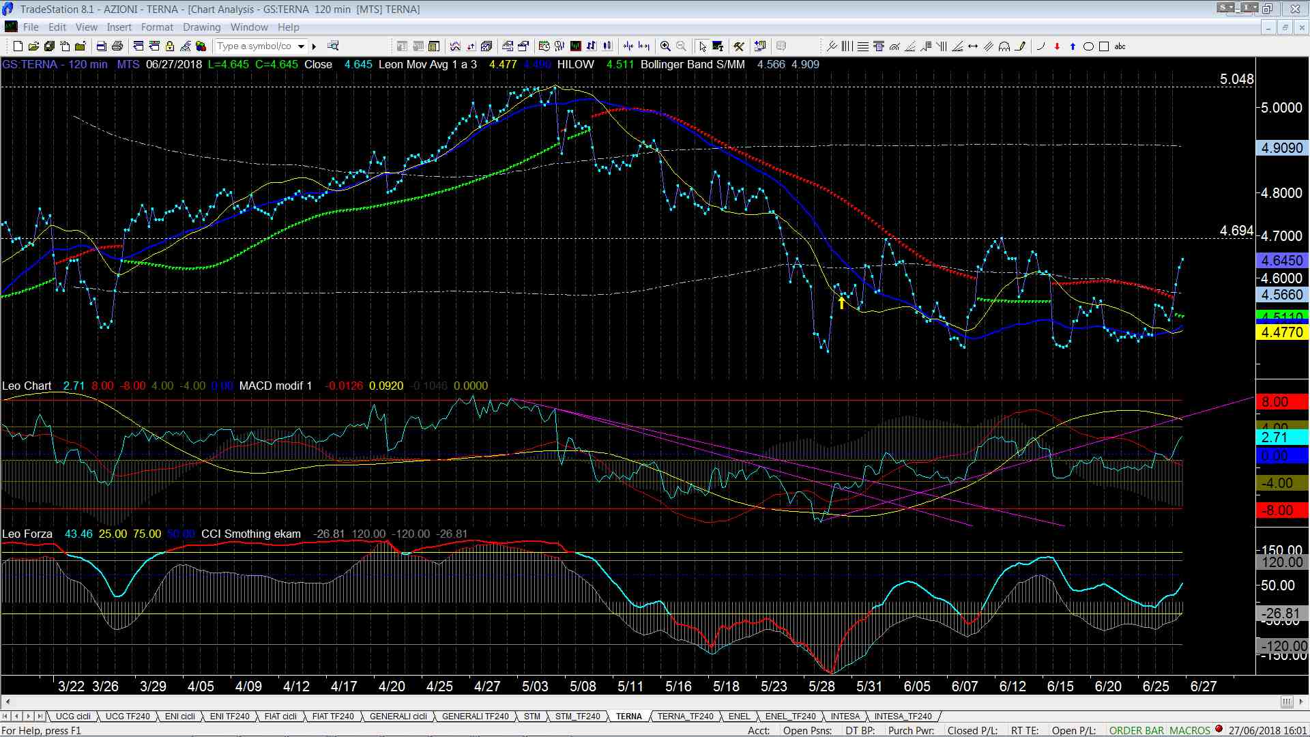Open the View menu
This screenshot has width=1310, height=737.
[86, 27]
